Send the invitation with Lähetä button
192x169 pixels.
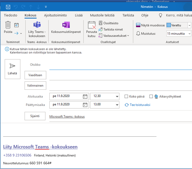coord(13,69)
